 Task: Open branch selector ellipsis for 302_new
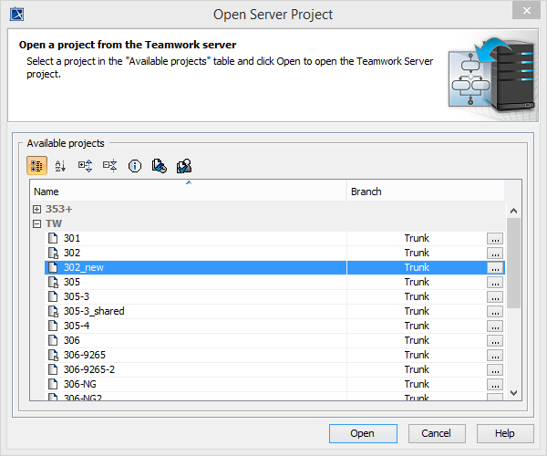(x=495, y=268)
